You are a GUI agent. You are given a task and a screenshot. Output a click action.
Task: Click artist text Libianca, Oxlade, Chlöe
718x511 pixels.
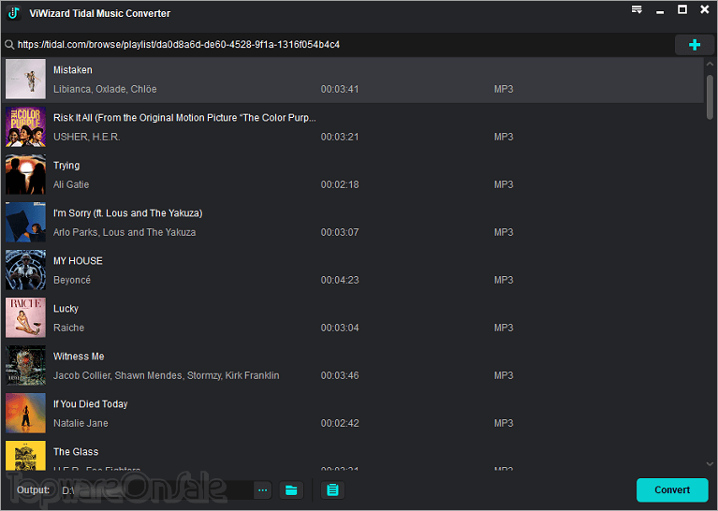click(x=105, y=89)
